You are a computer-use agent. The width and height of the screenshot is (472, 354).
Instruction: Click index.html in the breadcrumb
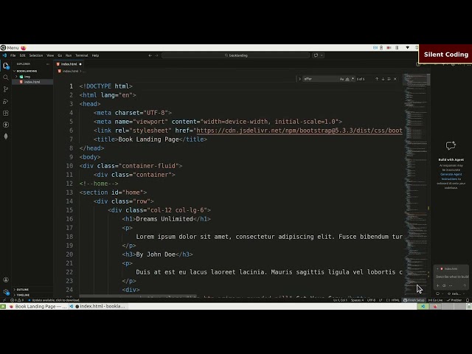pyautogui.click(x=71, y=71)
